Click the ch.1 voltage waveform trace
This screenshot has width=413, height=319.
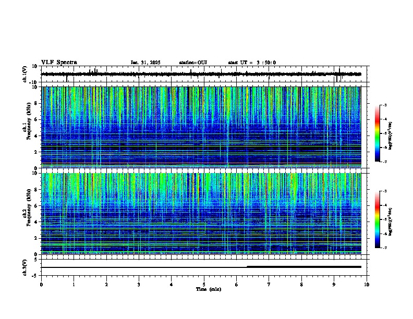tap(201, 74)
